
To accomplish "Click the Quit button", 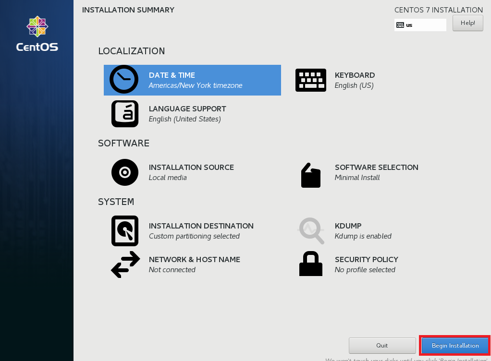I will (382, 346).
